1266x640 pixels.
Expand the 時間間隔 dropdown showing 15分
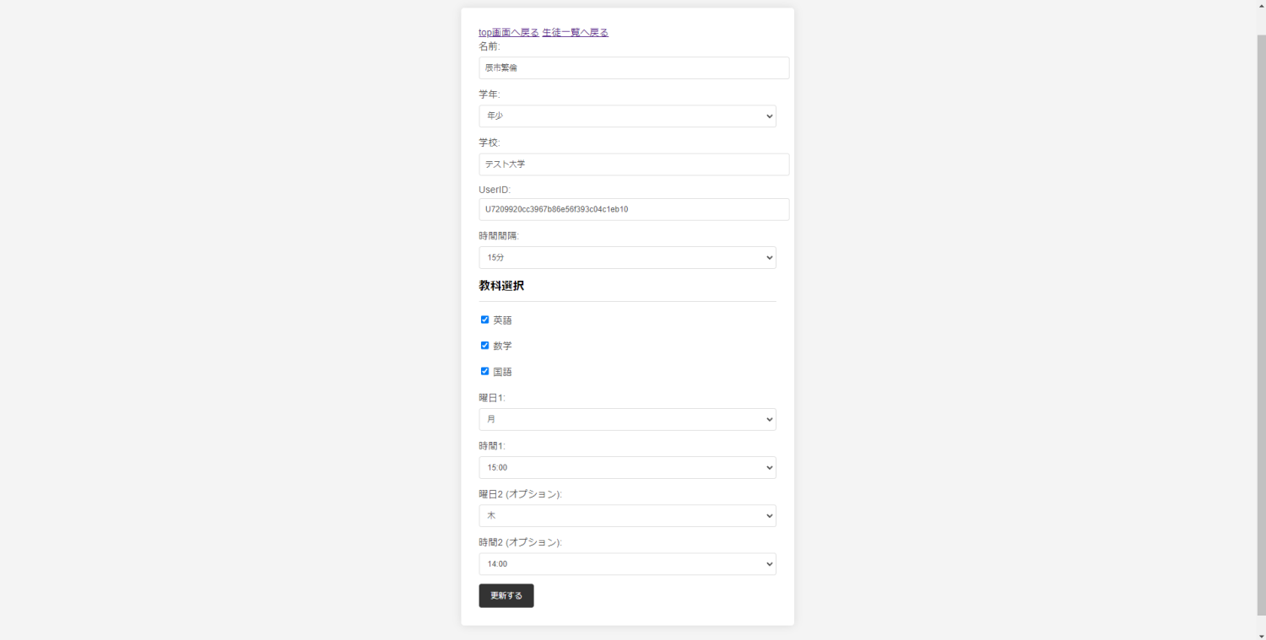(x=626, y=257)
